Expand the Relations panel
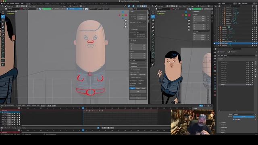258x145 pixels. (x=223, y=130)
